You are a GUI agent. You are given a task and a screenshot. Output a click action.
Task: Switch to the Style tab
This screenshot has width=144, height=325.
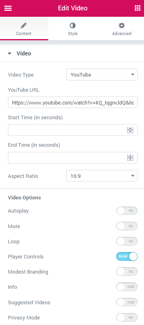click(73, 29)
